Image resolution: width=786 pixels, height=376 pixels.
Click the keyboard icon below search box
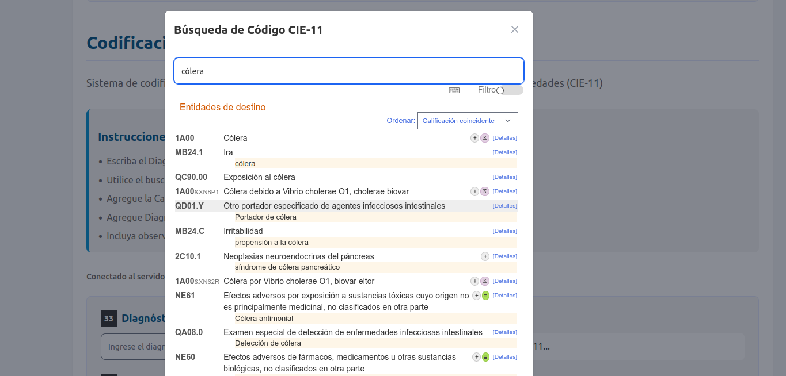point(454,90)
